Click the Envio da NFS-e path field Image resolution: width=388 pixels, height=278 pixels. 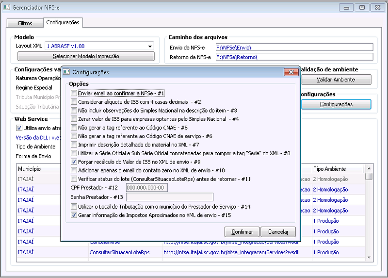(x=294, y=47)
